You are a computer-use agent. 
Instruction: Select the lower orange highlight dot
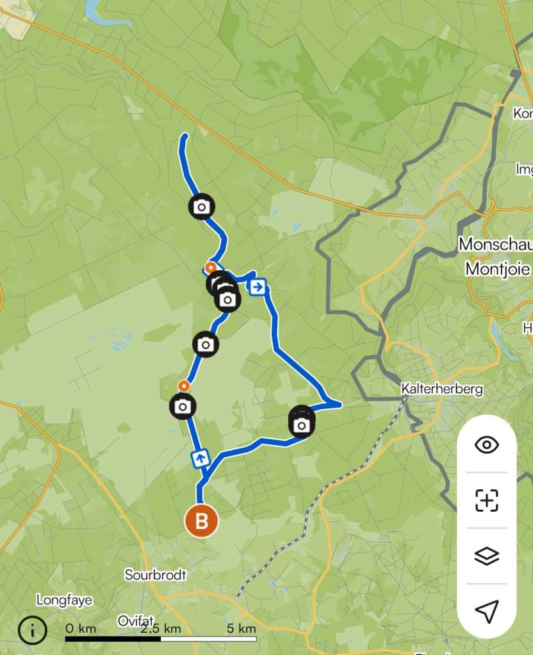click(183, 385)
